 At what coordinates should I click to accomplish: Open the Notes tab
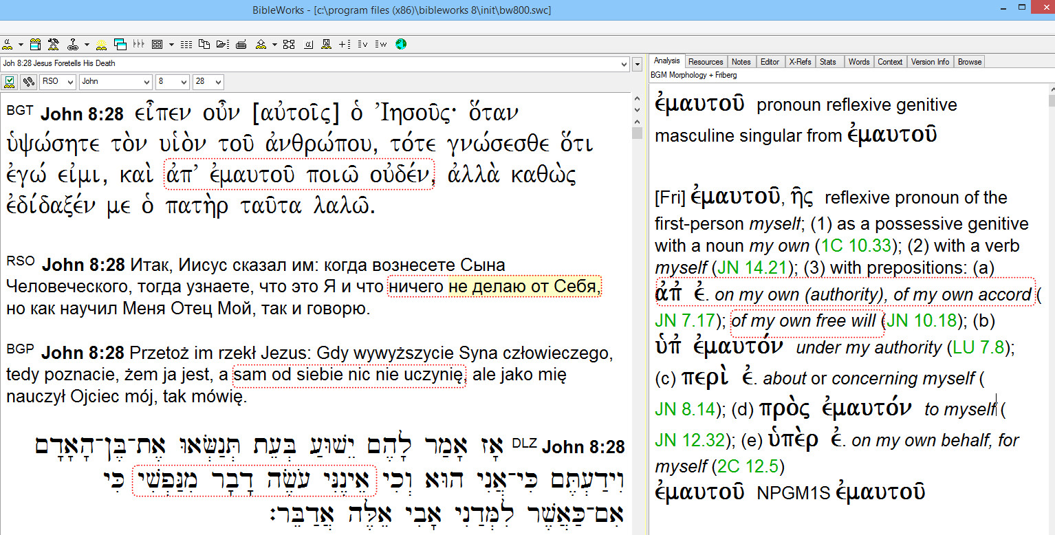pos(741,62)
